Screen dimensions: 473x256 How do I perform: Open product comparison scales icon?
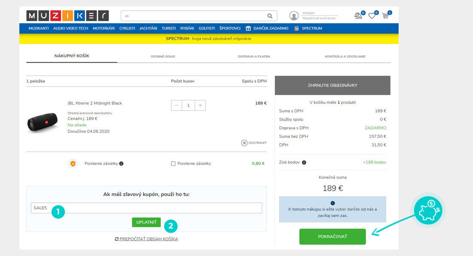click(358, 15)
